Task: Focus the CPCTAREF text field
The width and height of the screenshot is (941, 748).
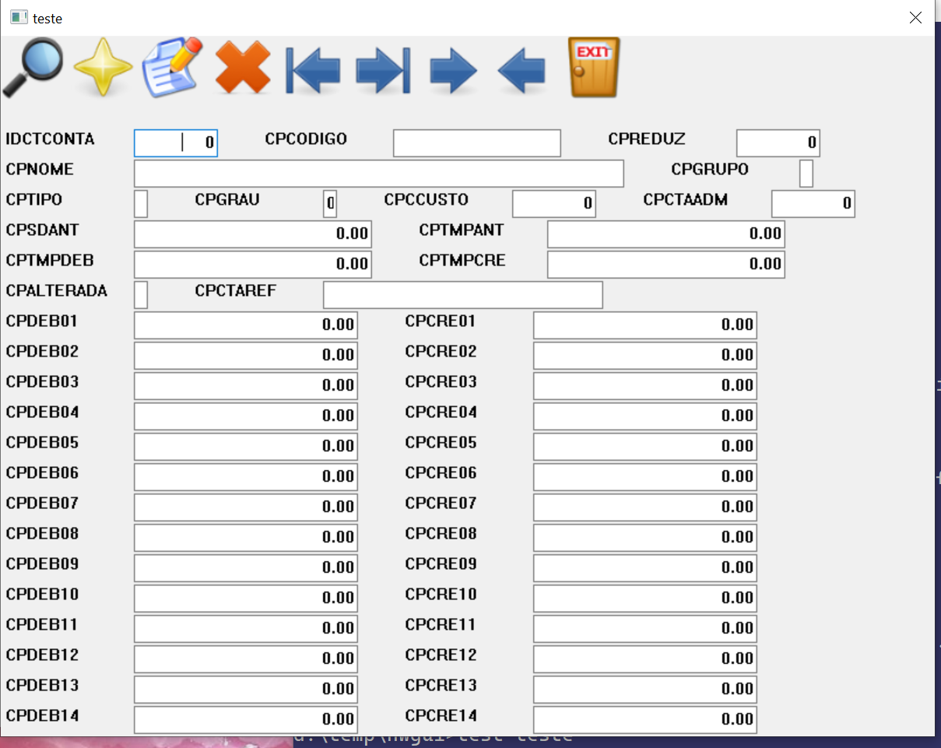Action: pyautogui.click(x=463, y=295)
